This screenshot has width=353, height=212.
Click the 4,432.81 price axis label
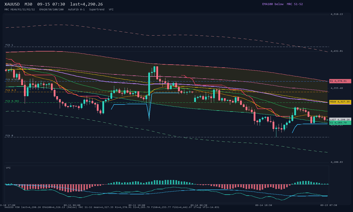point(337,51)
